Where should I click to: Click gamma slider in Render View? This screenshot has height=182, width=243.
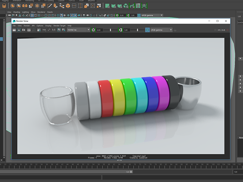pyautogui.click(x=137, y=30)
